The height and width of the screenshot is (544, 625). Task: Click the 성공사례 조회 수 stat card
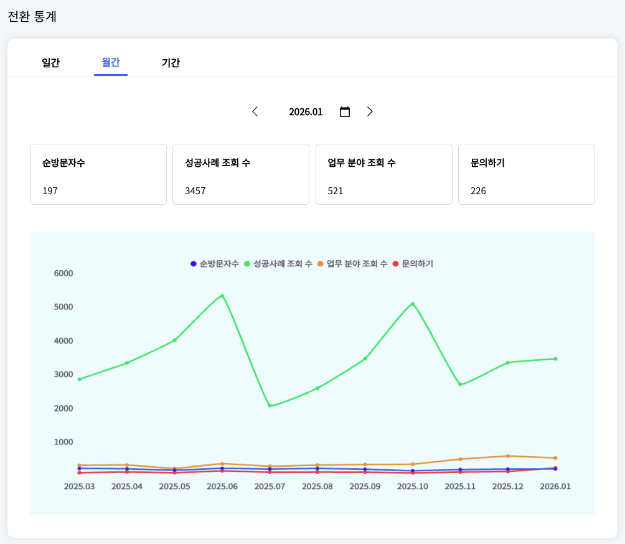pyautogui.click(x=241, y=174)
